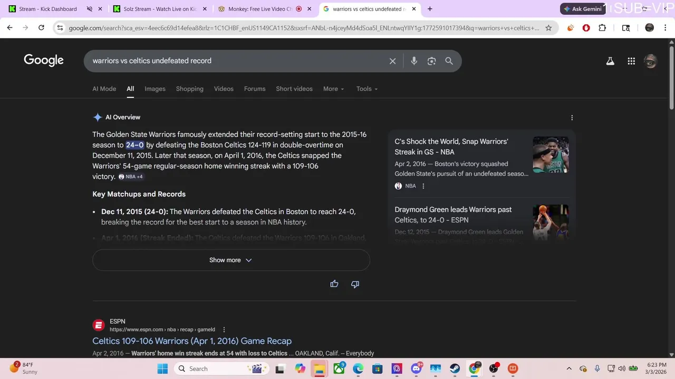
Task: Select the Shopping search tab
Action: [x=189, y=89]
